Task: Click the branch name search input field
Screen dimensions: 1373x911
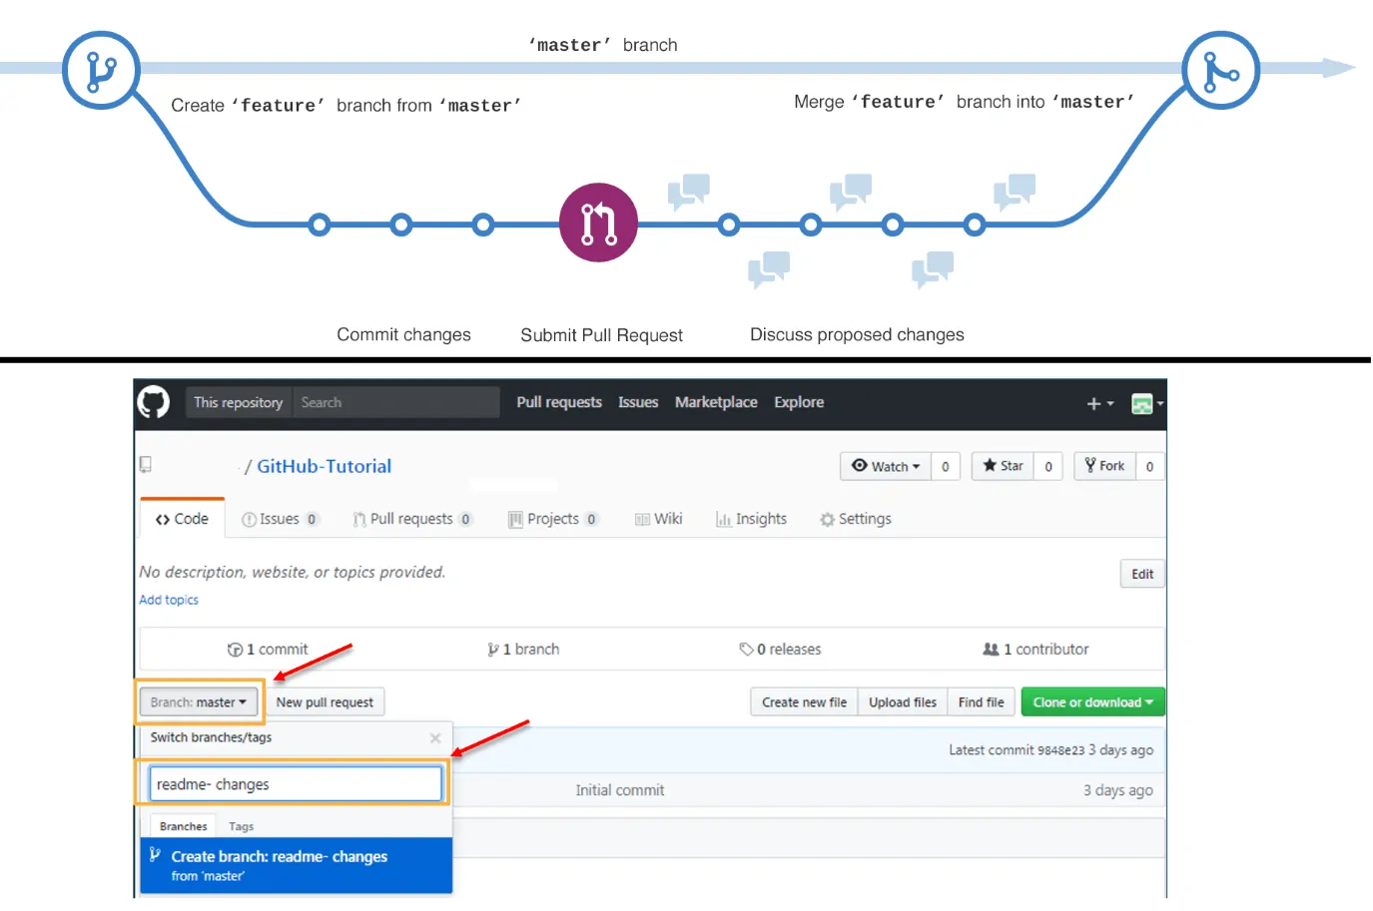Action: point(295,783)
